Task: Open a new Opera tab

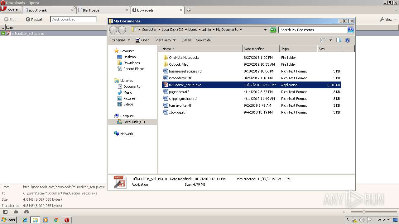Action: tap(189, 10)
